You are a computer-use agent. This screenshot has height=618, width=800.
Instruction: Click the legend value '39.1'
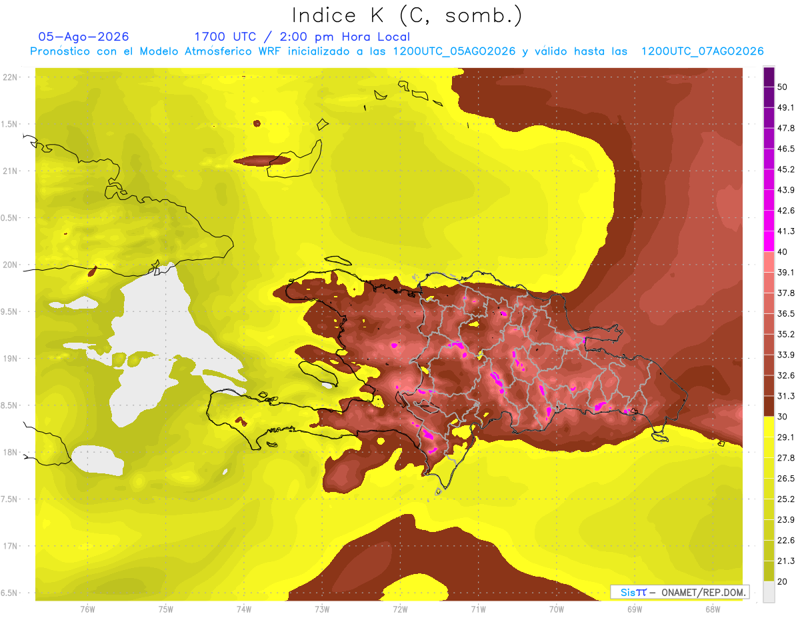[786, 273]
